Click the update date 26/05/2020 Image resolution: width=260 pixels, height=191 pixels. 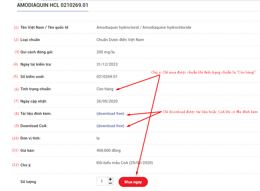coord(107,101)
